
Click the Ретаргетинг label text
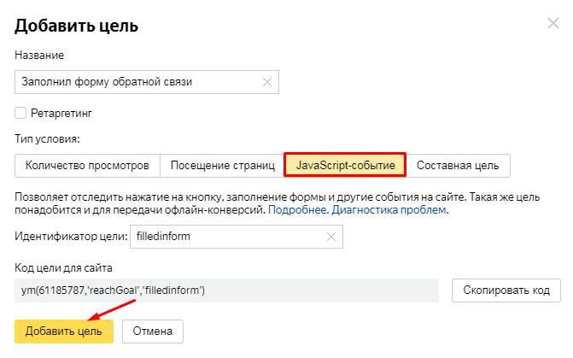(61, 112)
